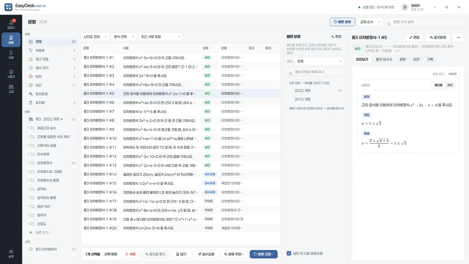Screen dimensions: 469x264
Task: Switch to the 동치·유사 6 tab
Action: [x=384, y=59]
